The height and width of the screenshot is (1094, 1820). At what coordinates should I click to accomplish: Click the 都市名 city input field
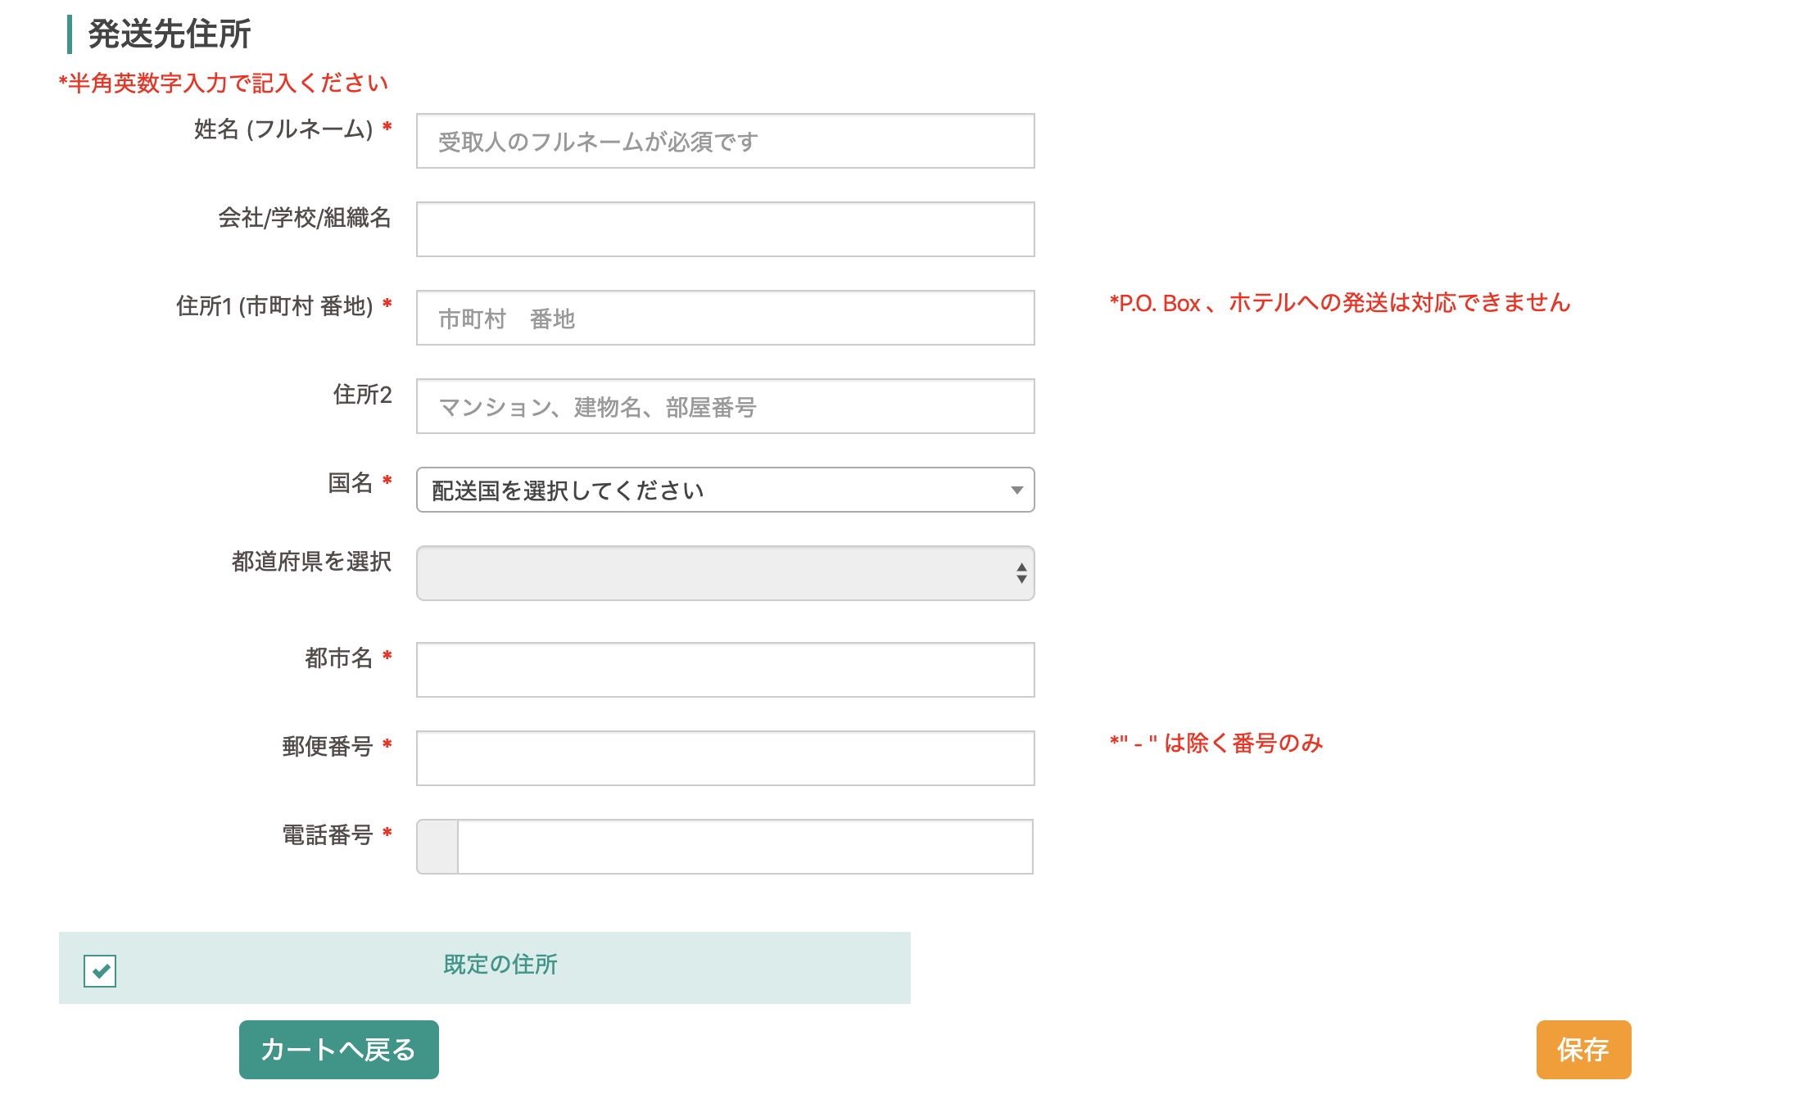coord(725,671)
